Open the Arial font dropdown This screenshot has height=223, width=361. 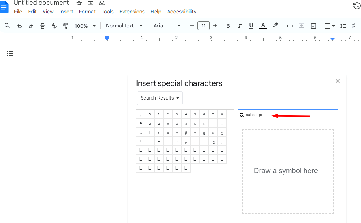[166, 26]
